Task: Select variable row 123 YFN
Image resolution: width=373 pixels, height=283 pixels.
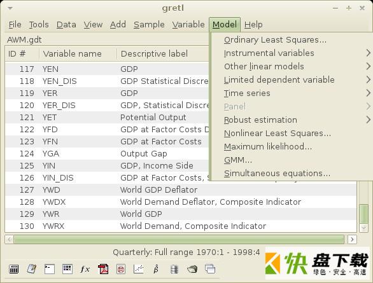Action: tap(107, 142)
